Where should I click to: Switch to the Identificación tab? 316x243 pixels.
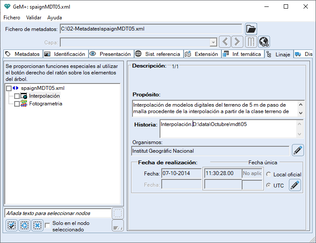click(66, 54)
